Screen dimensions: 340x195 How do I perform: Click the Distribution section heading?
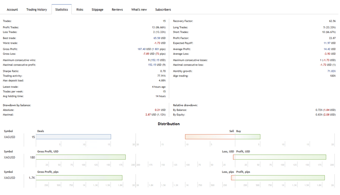[x=169, y=124]
